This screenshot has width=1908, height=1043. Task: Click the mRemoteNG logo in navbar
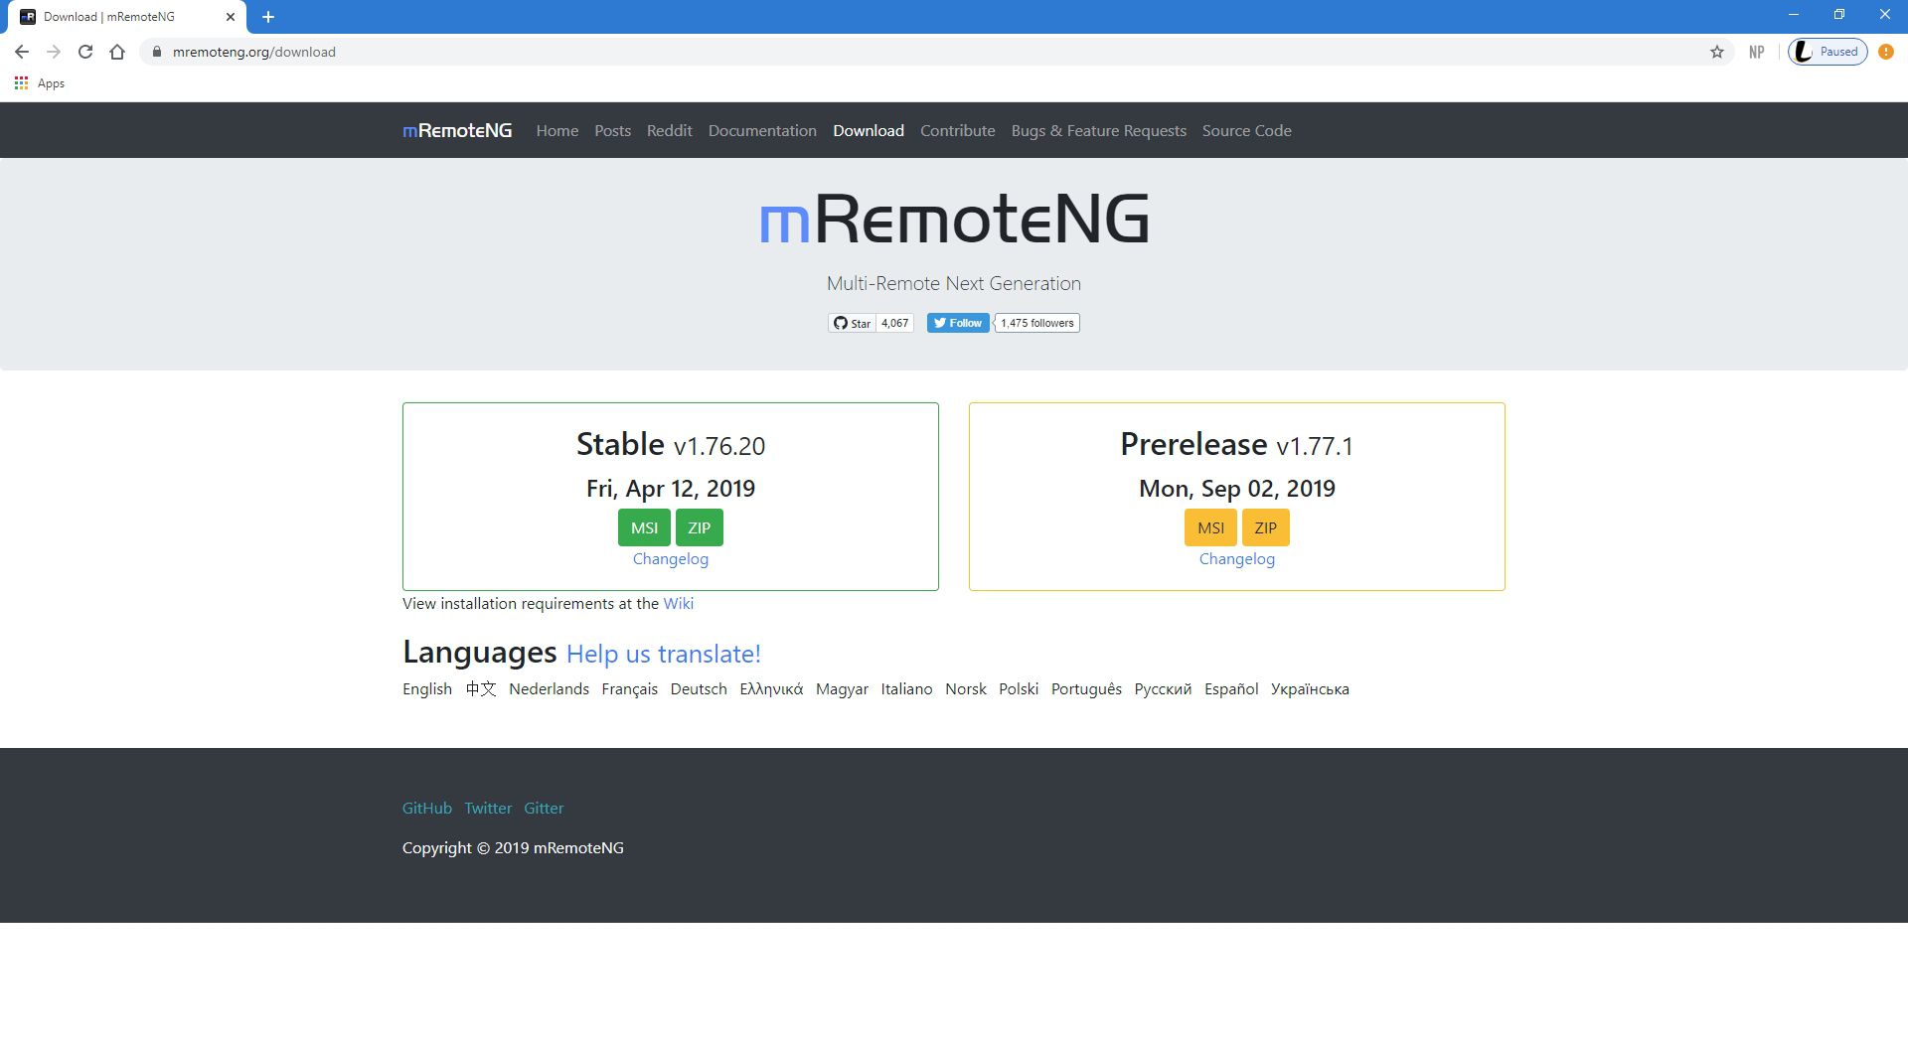coord(457,130)
